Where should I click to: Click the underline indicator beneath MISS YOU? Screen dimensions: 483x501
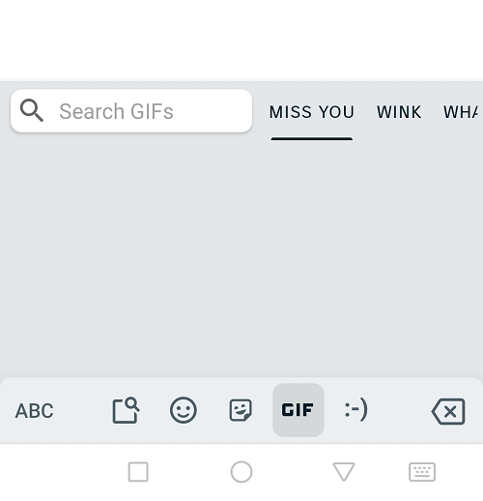click(x=312, y=139)
